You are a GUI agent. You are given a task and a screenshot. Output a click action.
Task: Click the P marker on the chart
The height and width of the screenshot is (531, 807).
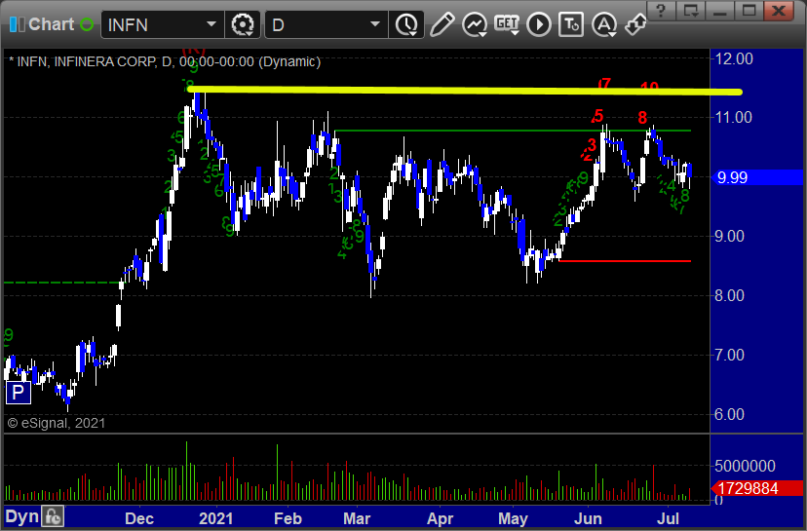[x=18, y=393]
